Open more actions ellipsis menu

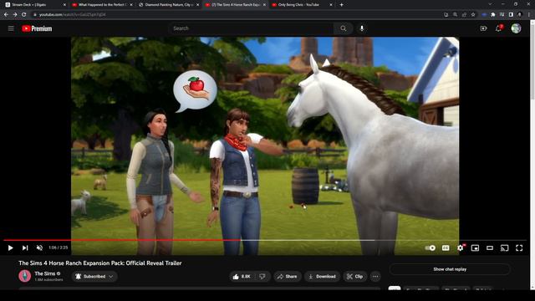[x=375, y=277]
